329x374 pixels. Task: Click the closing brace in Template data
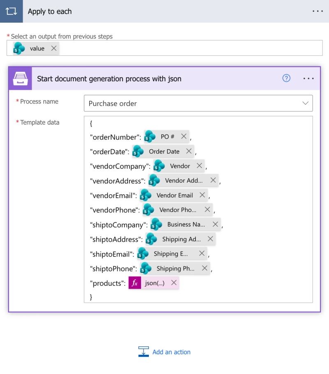point(91,297)
